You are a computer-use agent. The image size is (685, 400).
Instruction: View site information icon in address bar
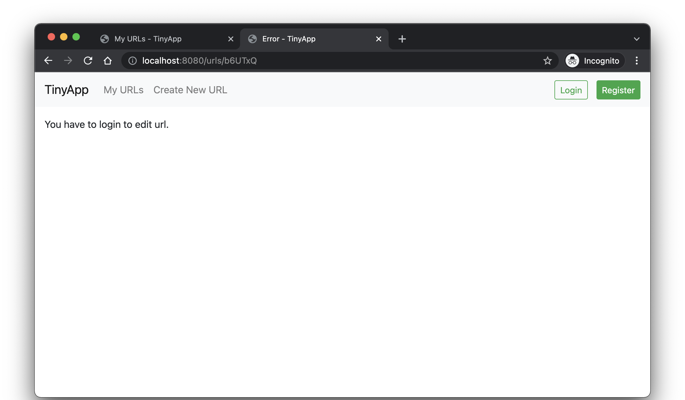(x=132, y=61)
